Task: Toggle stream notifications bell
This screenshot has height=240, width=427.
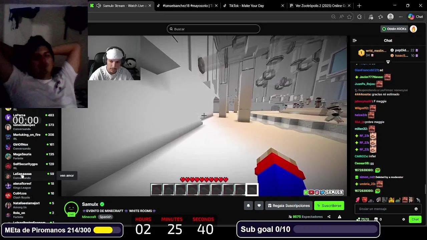Action: coord(248,206)
